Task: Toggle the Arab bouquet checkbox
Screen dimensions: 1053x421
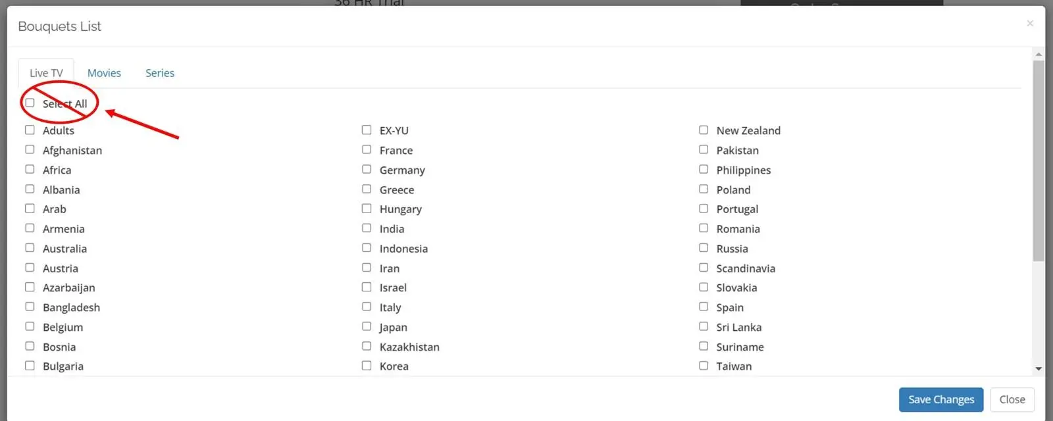Action: click(30, 209)
